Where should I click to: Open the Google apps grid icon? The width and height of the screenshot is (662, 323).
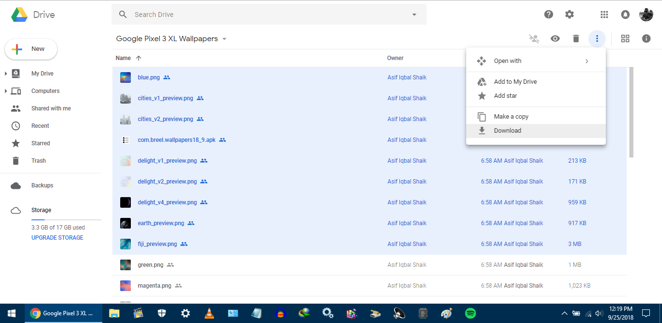tap(604, 15)
